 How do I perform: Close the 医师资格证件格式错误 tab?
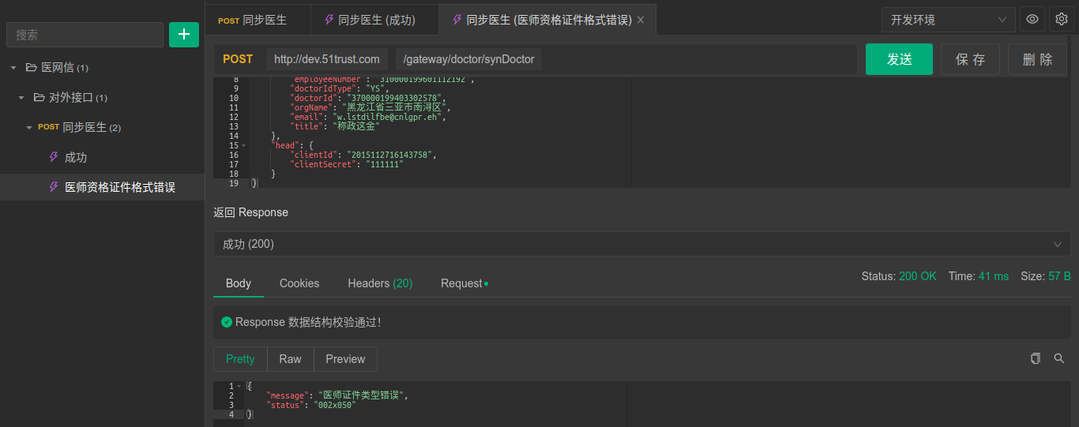(x=641, y=21)
